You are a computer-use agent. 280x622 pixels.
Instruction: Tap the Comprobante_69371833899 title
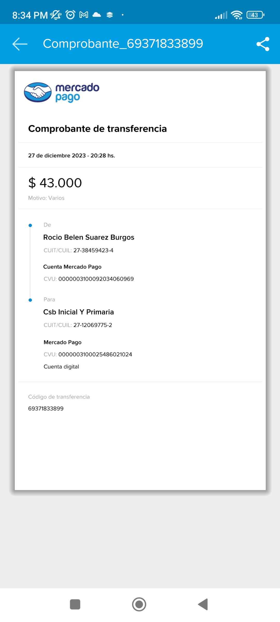coord(123,44)
